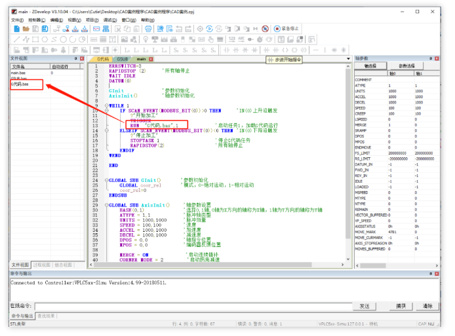The image size is (455, 336).
Task: Select the L0 layer icon
Action: click(127, 50)
